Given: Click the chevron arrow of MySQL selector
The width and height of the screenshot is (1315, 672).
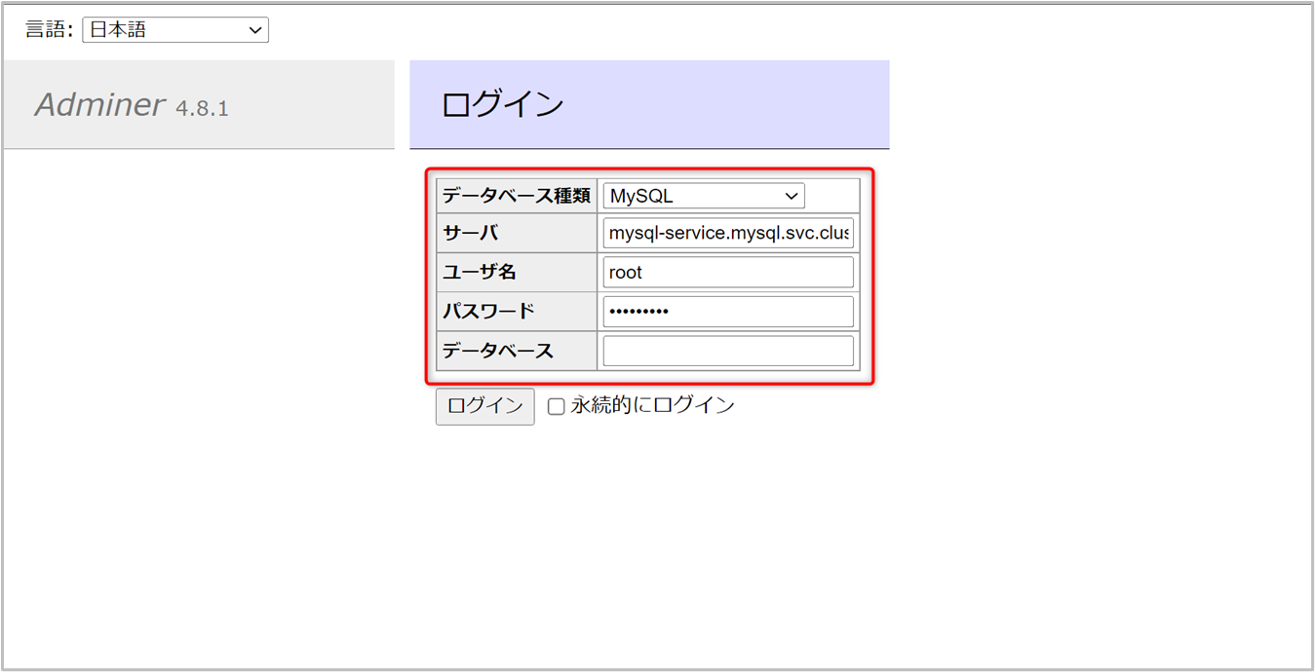Looking at the screenshot, I should click(792, 196).
